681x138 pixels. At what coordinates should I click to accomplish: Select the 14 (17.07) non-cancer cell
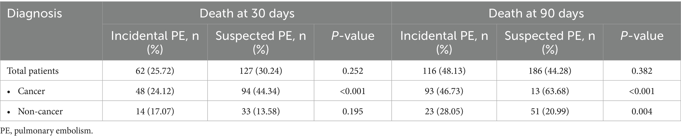click(155, 112)
